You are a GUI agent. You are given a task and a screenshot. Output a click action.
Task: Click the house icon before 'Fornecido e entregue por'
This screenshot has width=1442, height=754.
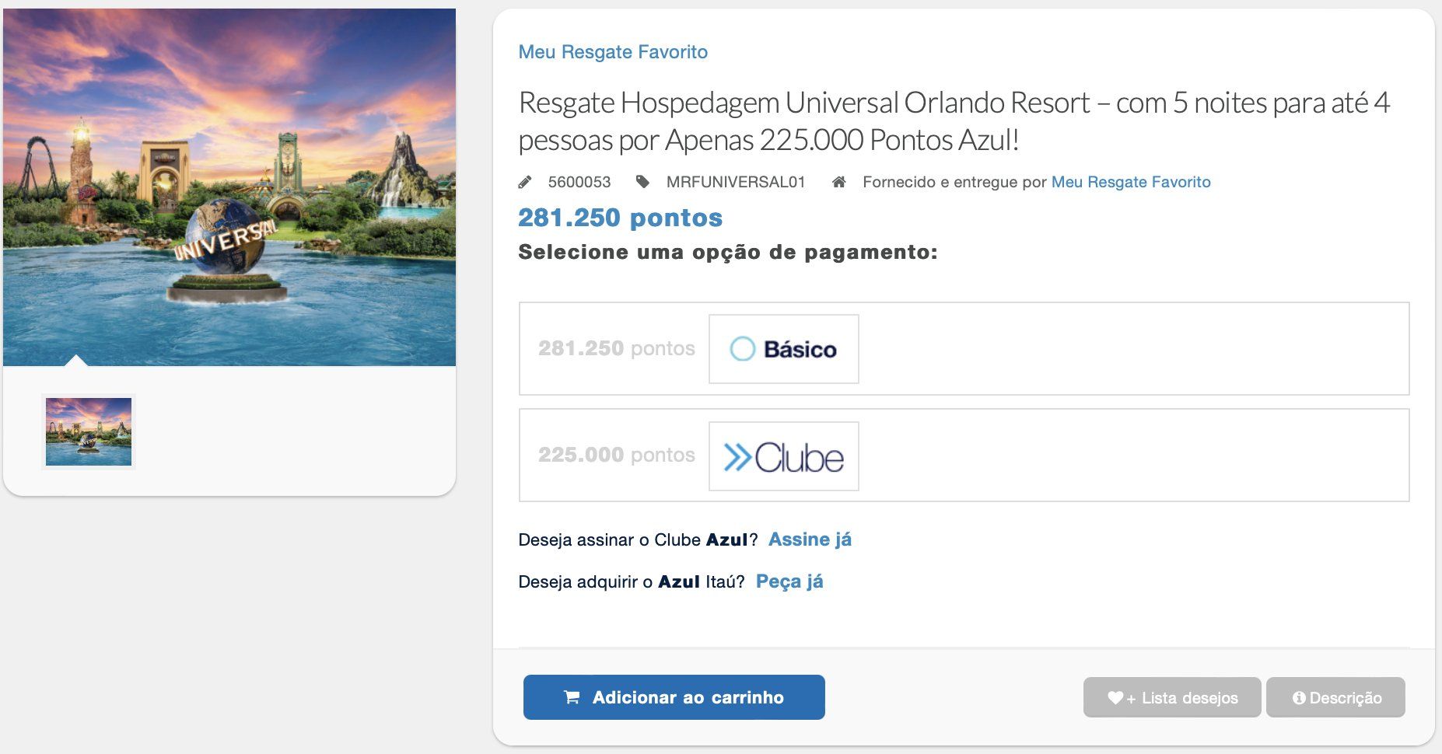838,182
